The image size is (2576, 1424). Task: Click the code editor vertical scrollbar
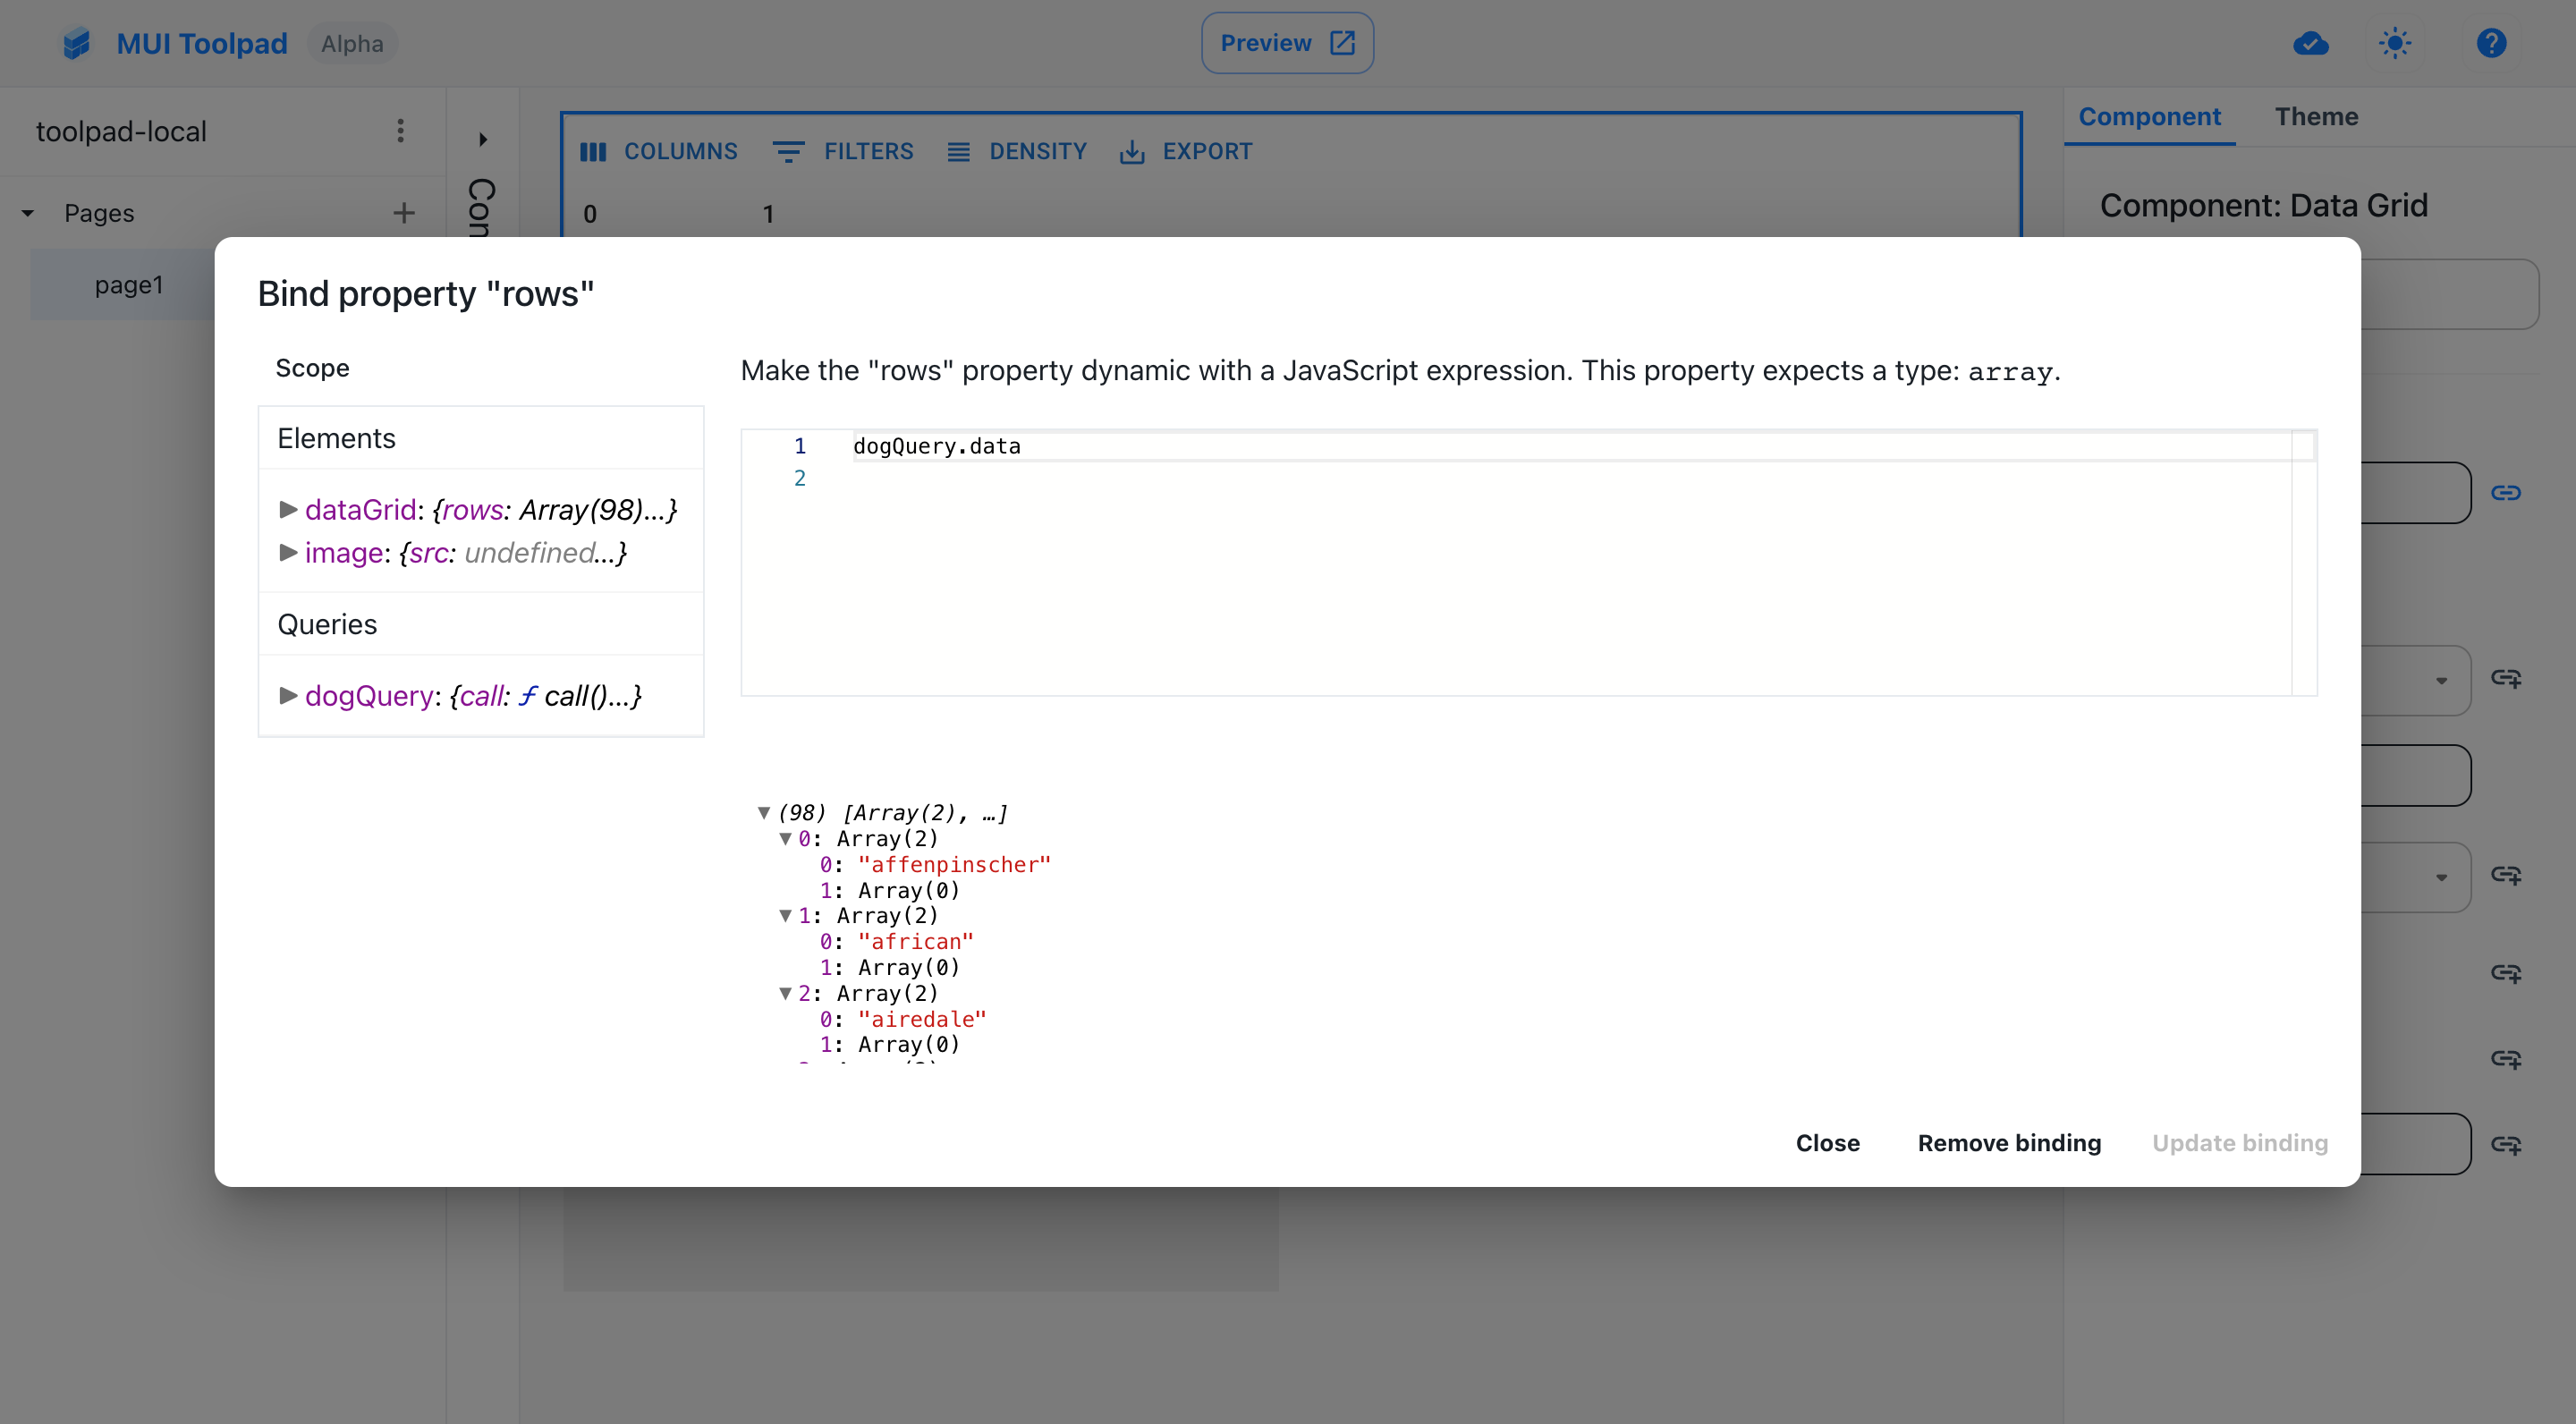2303,562
